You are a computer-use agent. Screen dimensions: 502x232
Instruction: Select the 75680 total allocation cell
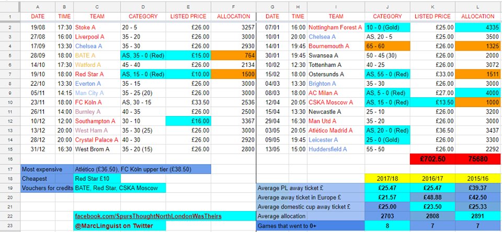click(478, 159)
